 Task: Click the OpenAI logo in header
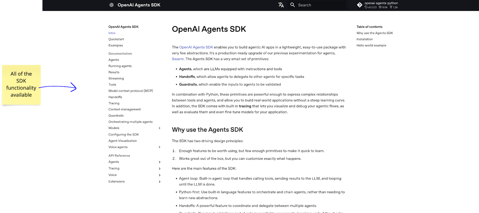pos(111,5)
